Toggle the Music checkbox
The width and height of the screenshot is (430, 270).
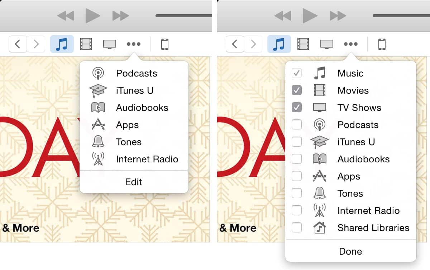pos(297,73)
